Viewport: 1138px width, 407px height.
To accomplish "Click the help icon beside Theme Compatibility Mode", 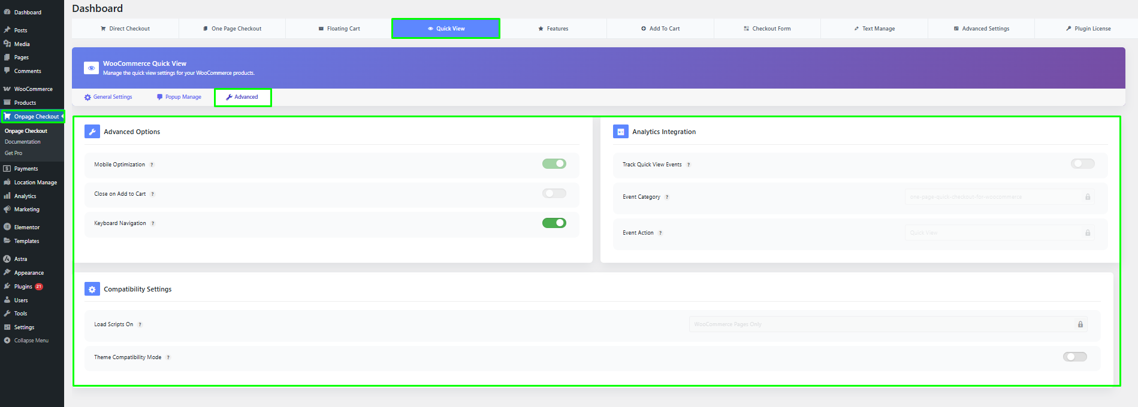I will click(168, 357).
